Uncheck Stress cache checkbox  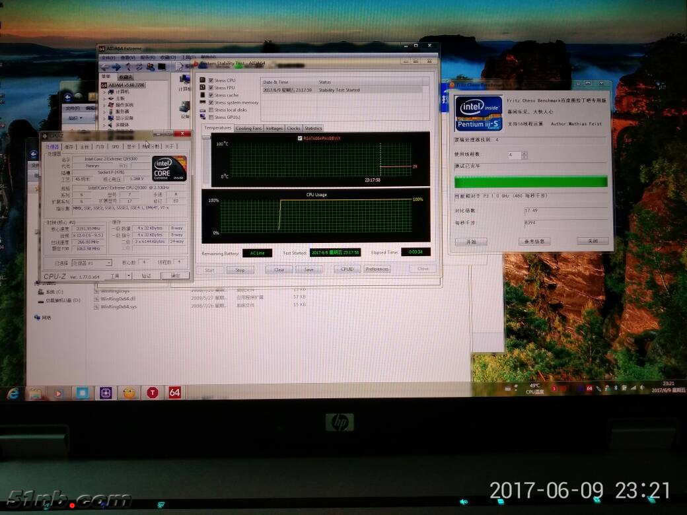211,95
